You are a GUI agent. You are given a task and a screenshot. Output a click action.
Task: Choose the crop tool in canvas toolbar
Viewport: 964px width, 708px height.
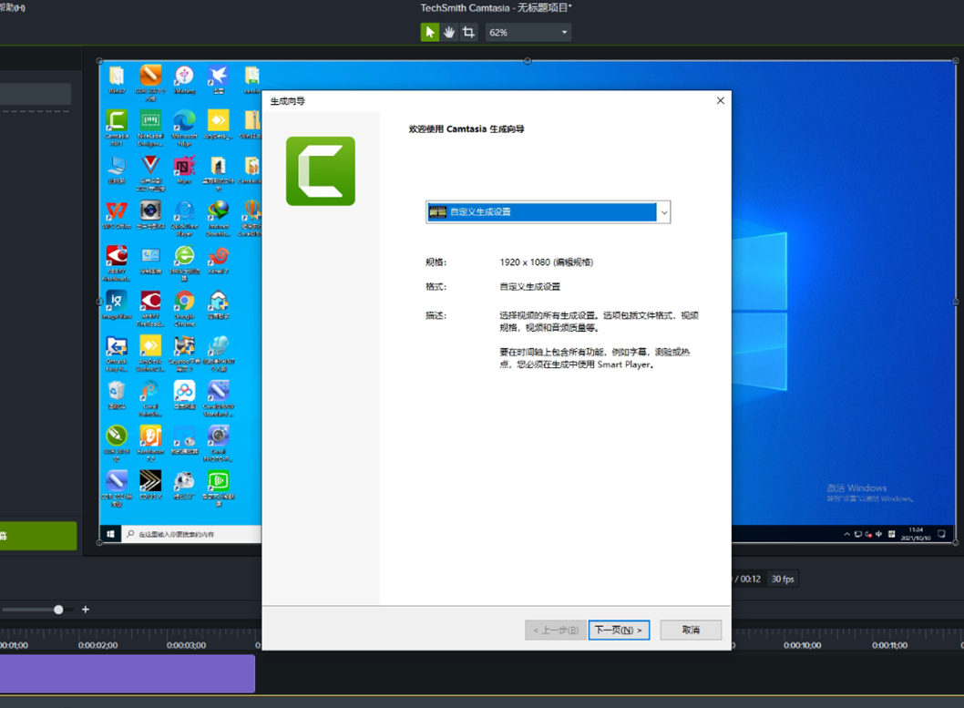468,32
